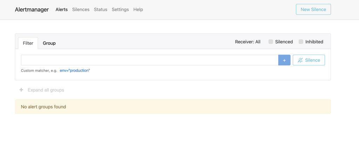Go to the Silences page
This screenshot has width=359, height=147.
pos(81,9)
